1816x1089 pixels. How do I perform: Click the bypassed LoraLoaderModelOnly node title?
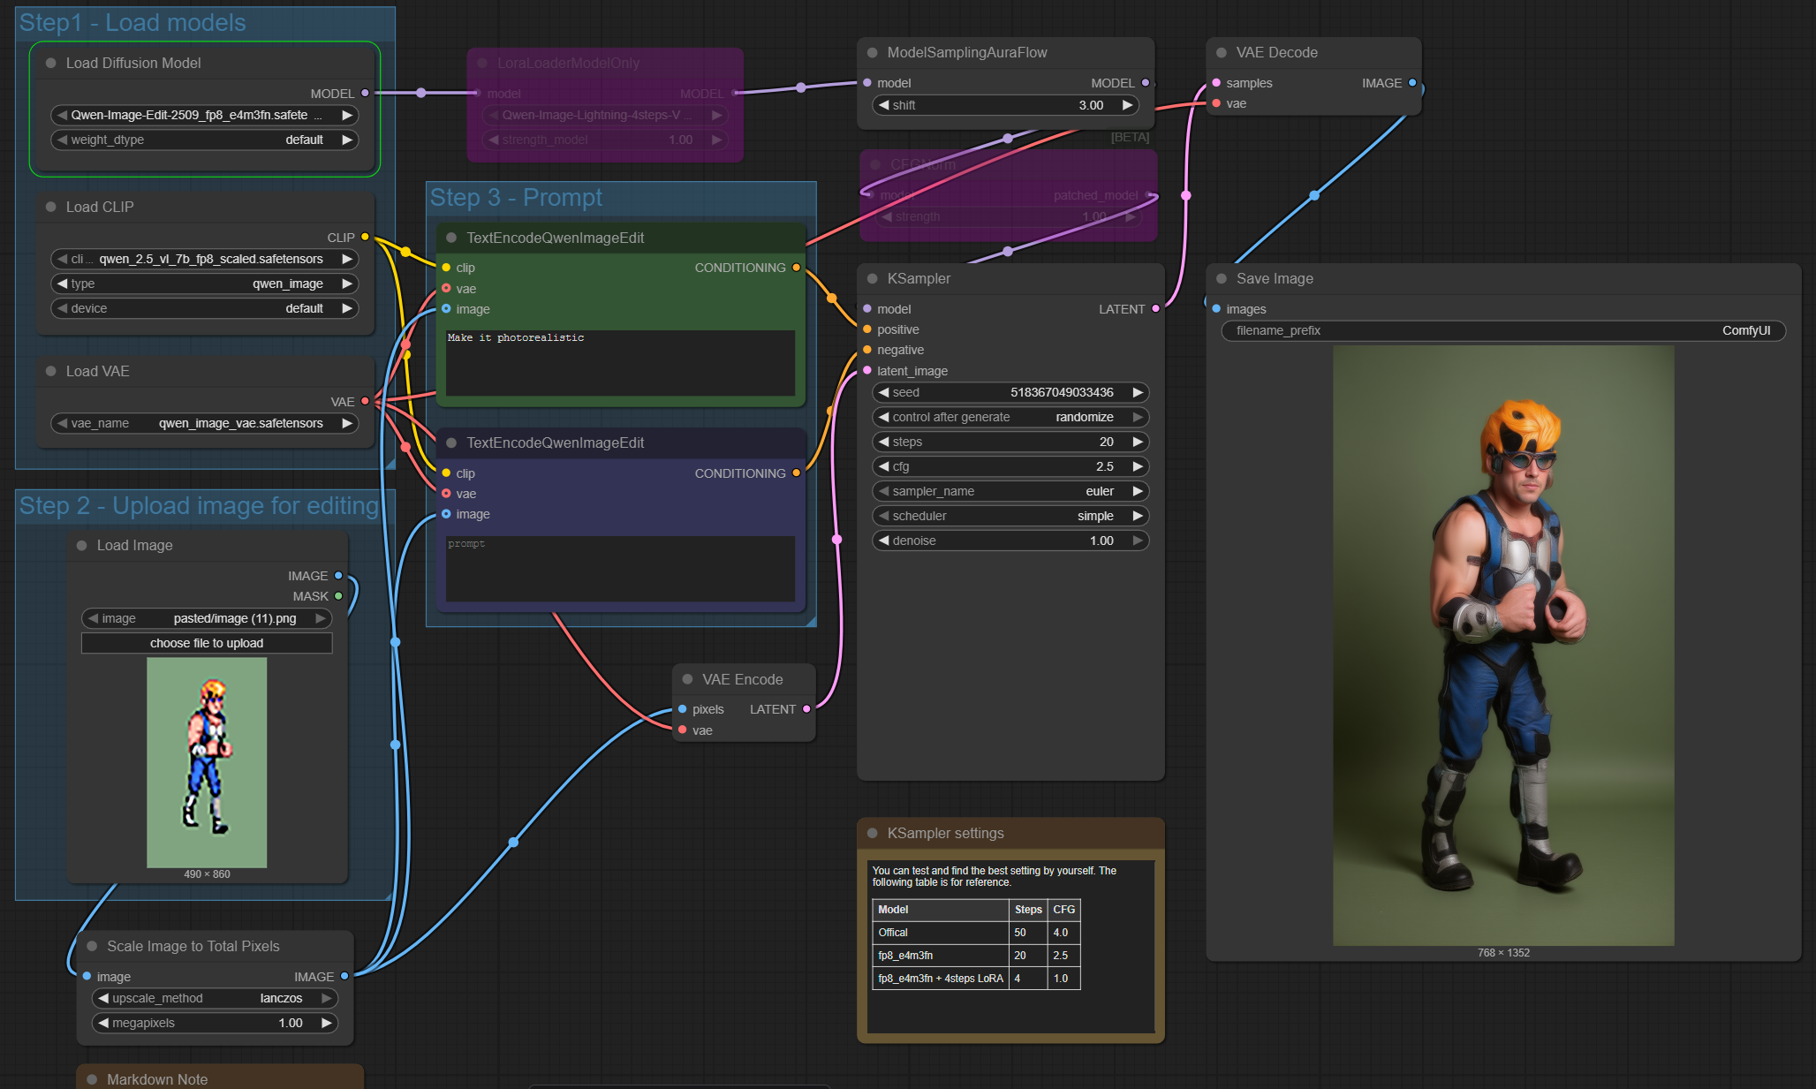pyautogui.click(x=568, y=64)
